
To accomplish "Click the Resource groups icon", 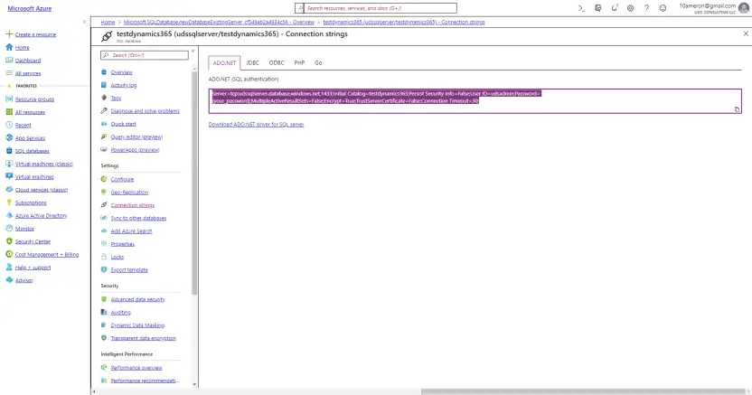I will click(9, 99).
